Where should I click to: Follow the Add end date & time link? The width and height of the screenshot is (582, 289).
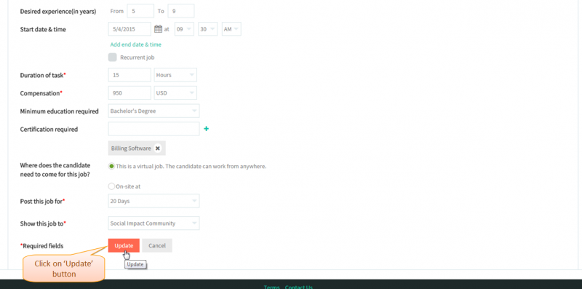136,44
